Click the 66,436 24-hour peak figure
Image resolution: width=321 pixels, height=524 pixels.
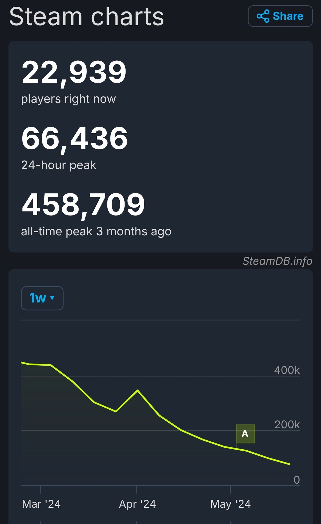pos(74,139)
